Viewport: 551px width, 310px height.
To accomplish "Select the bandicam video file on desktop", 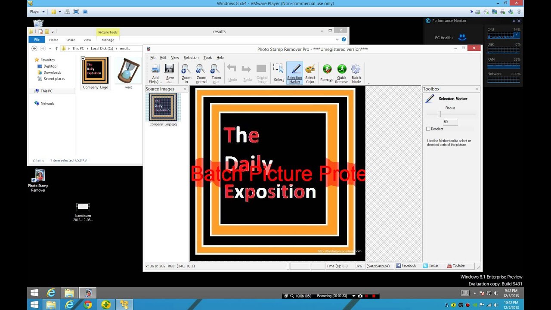I will (83, 212).
